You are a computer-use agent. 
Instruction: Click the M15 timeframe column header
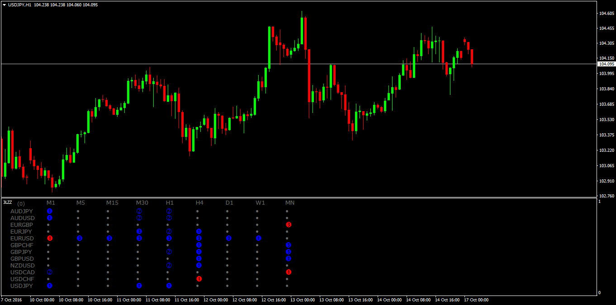pos(112,202)
